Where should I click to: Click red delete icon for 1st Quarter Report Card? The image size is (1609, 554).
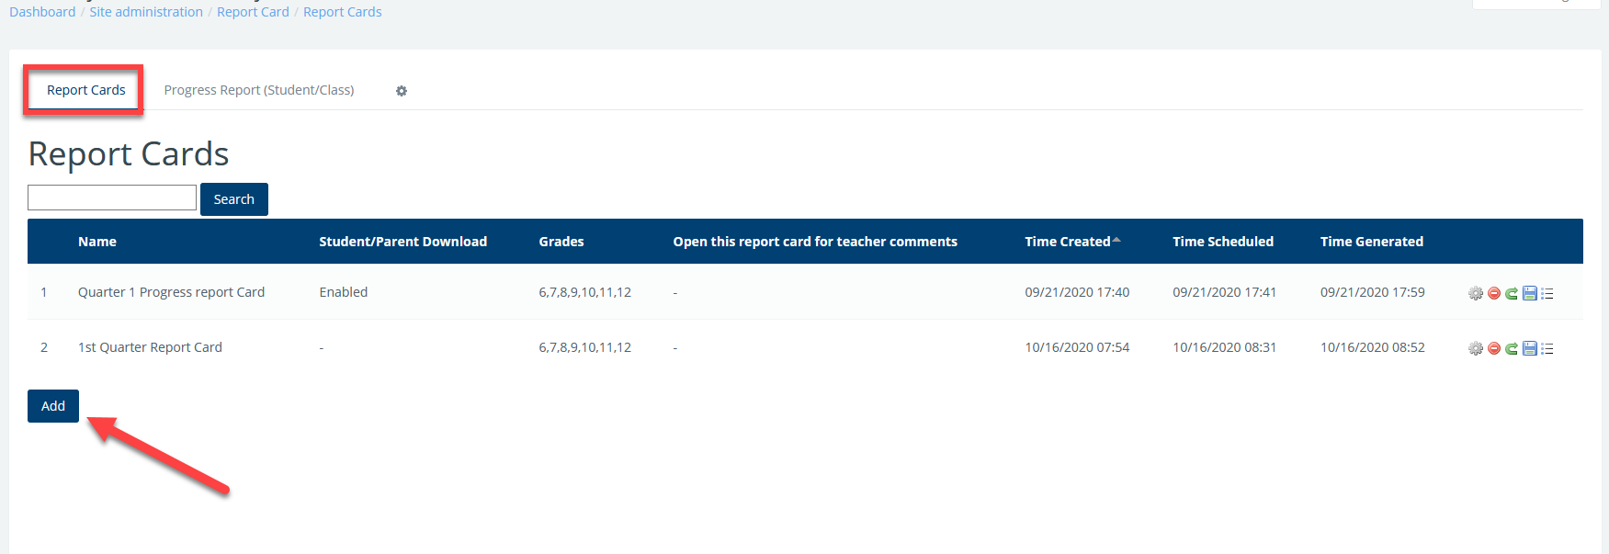click(1493, 348)
